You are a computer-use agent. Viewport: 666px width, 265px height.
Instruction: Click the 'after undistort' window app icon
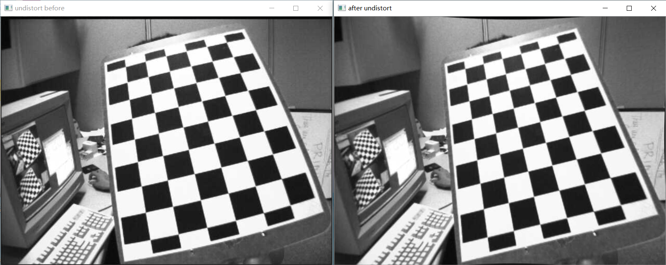coord(342,8)
